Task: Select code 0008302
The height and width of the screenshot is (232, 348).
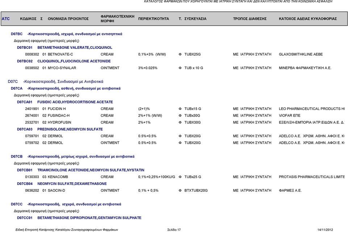Action: click(32, 54)
